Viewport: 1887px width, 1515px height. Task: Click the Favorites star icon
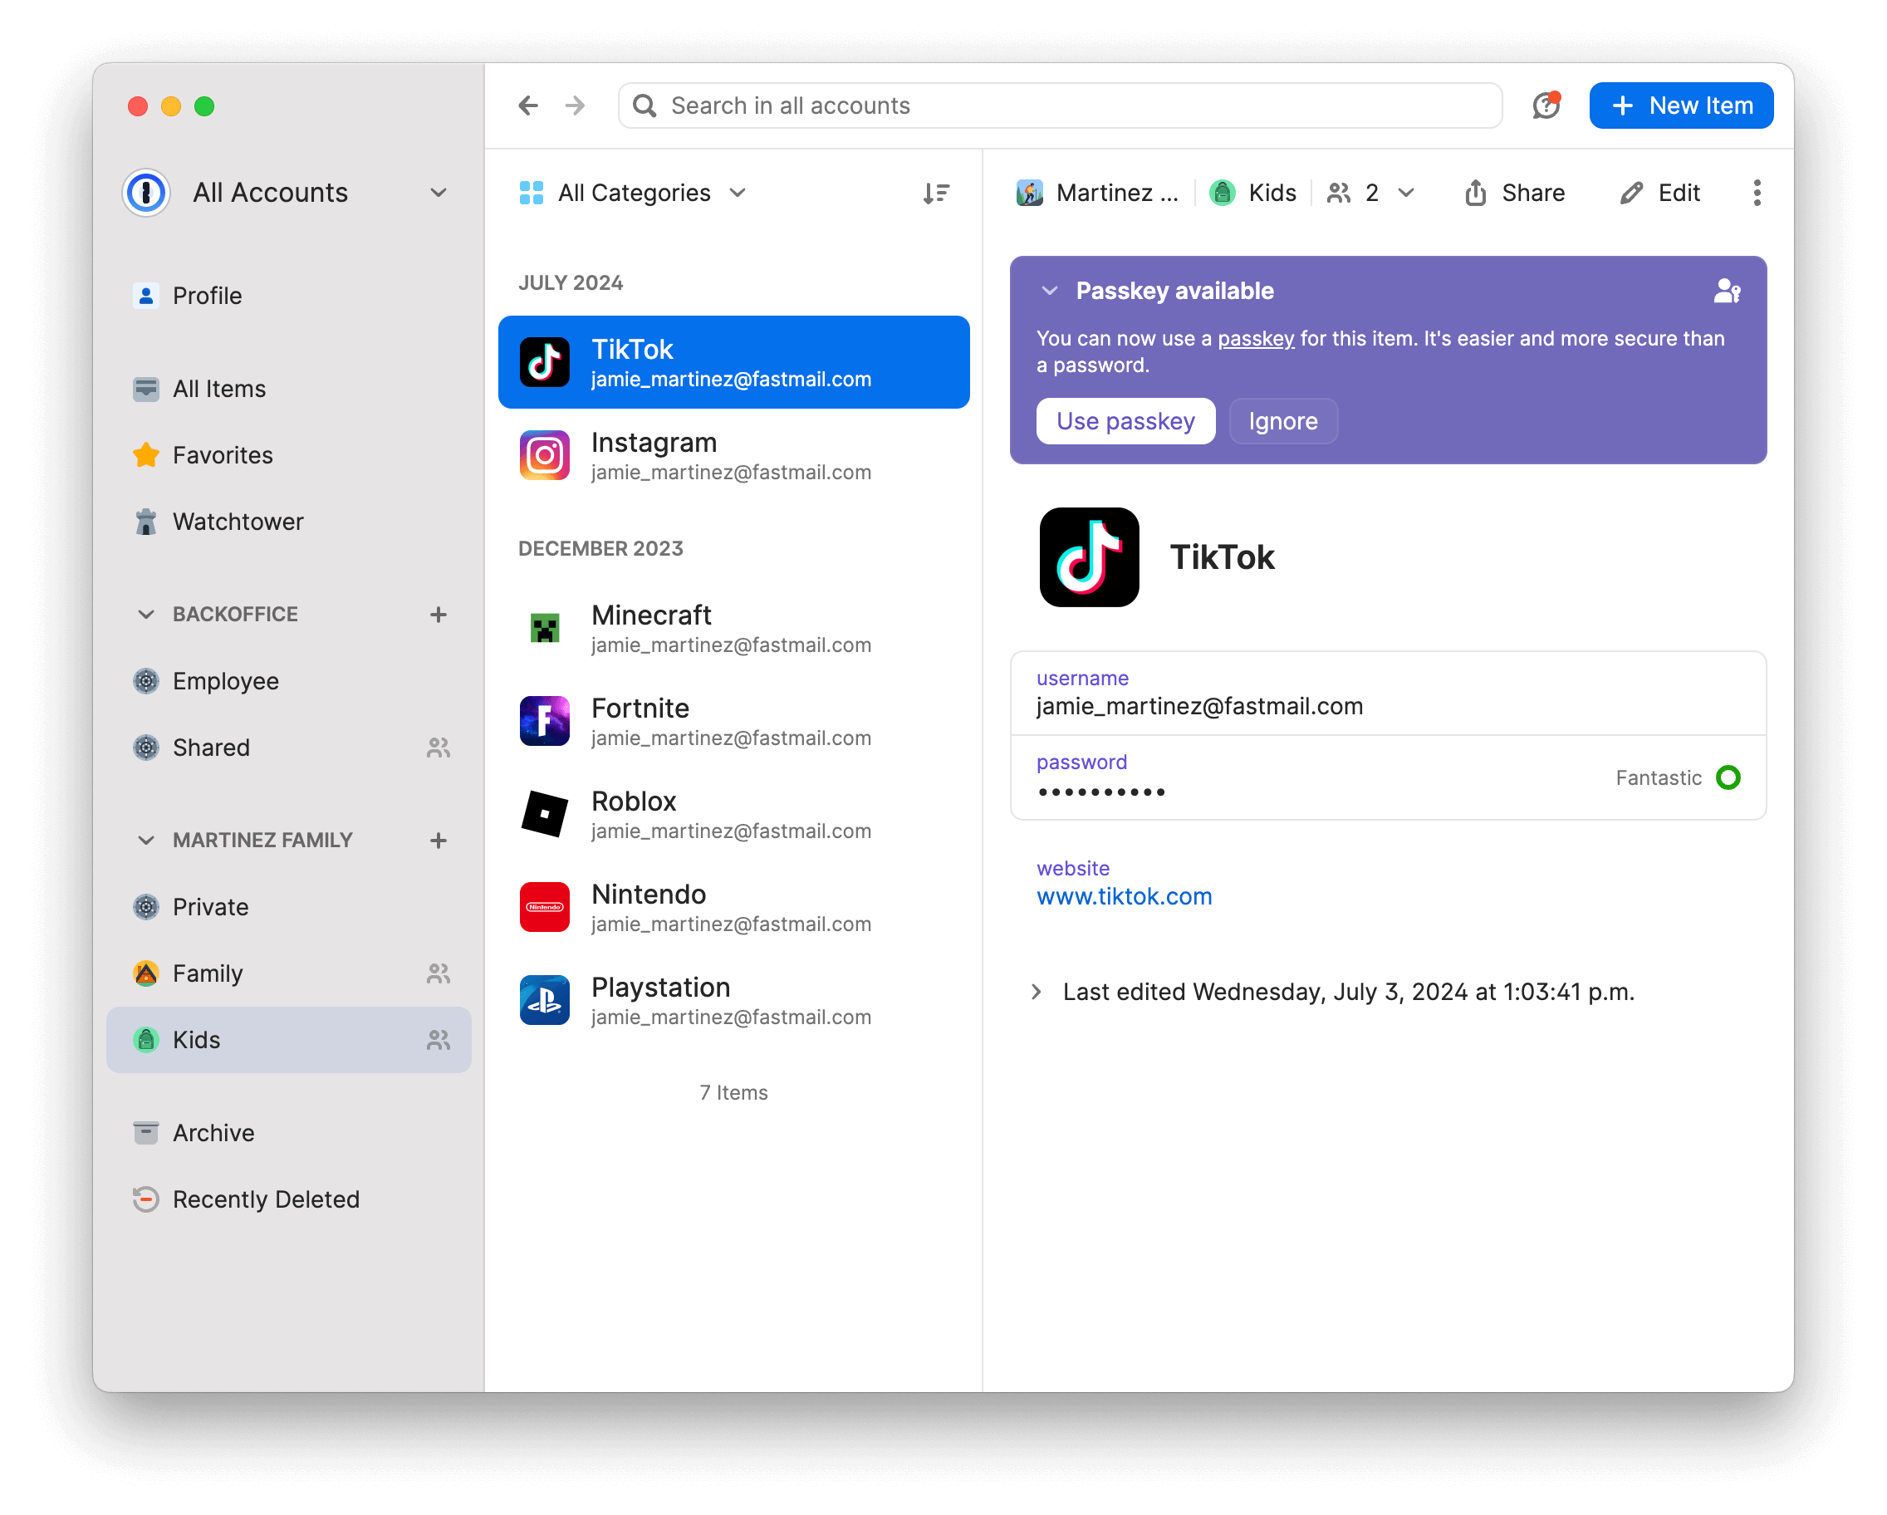pos(146,455)
